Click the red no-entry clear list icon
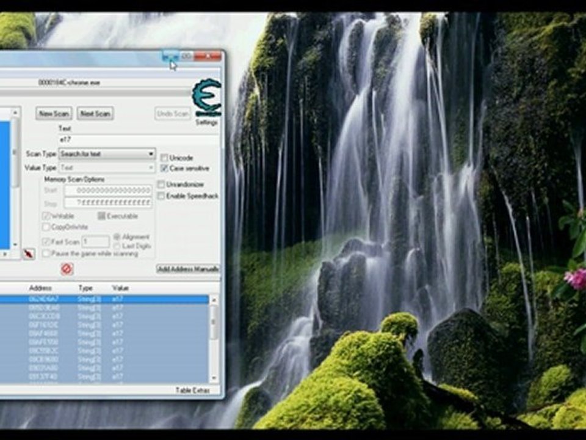This screenshot has width=586, height=440. point(67,269)
